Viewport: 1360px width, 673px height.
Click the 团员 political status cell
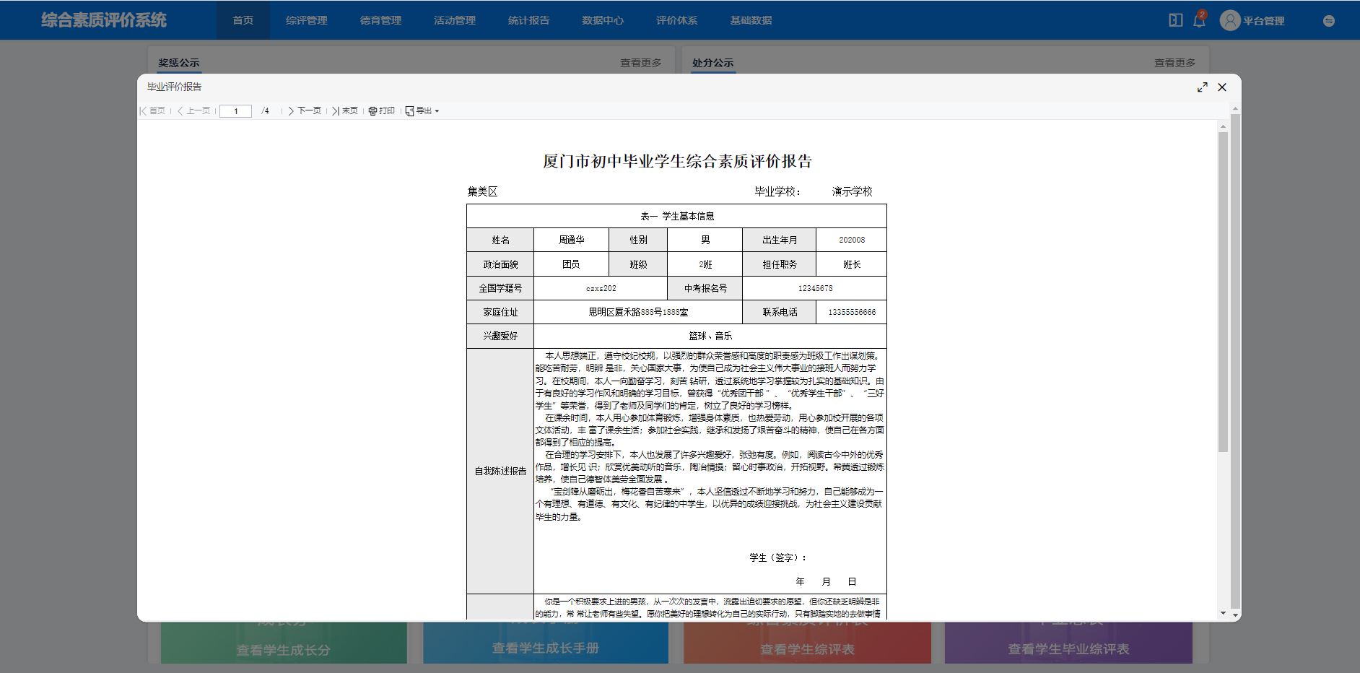572,264
